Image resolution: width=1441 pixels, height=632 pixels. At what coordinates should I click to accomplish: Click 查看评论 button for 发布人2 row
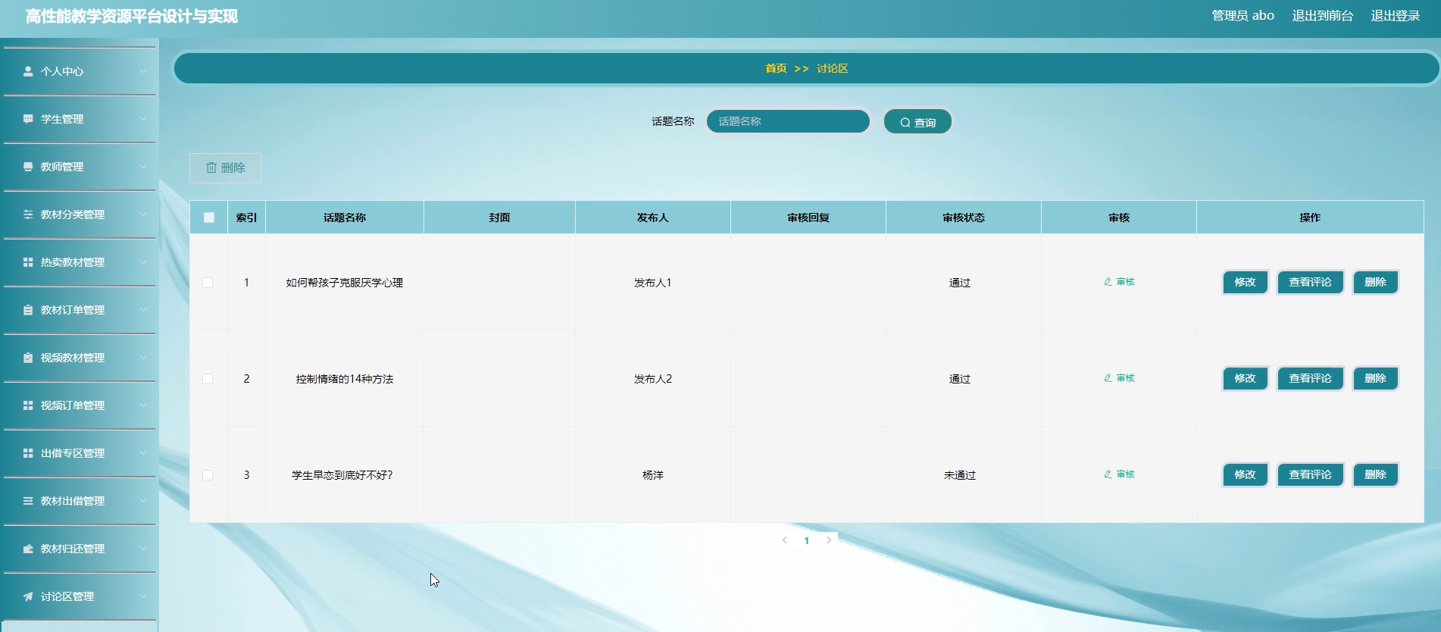tap(1310, 378)
